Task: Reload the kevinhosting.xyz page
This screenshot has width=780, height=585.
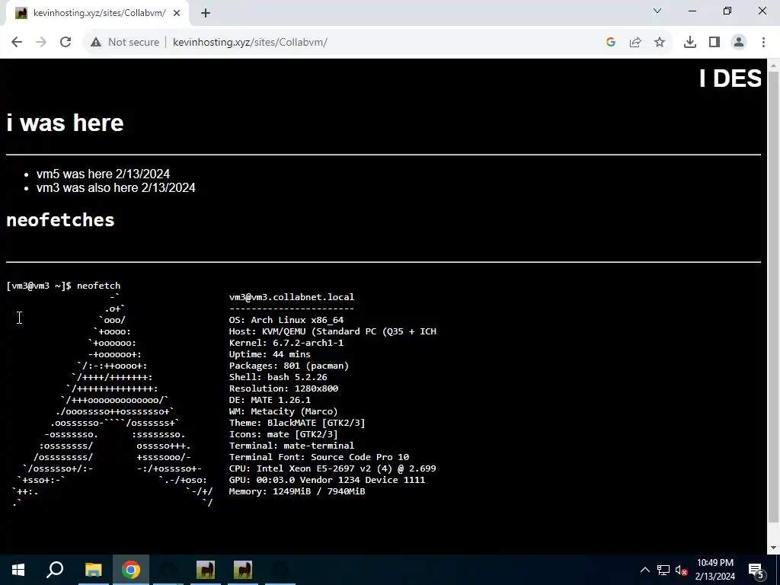Action: click(66, 43)
